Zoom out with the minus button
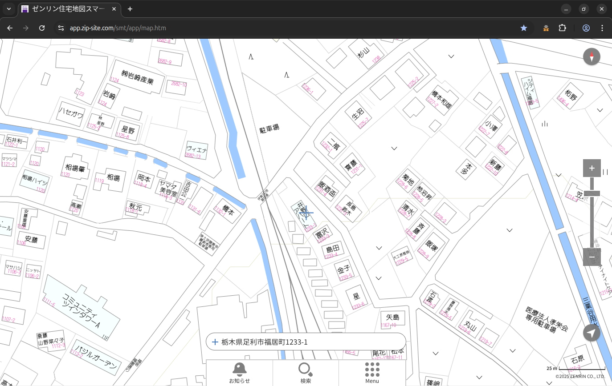Viewport: 612px width, 386px height. click(x=592, y=257)
